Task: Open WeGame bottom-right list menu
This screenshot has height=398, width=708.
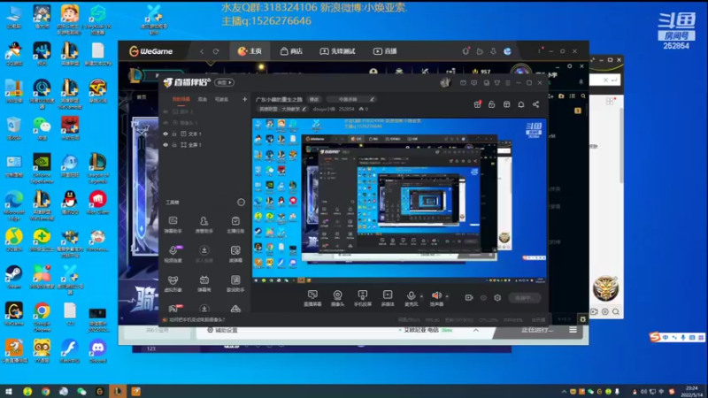Action: pyautogui.click(x=573, y=330)
